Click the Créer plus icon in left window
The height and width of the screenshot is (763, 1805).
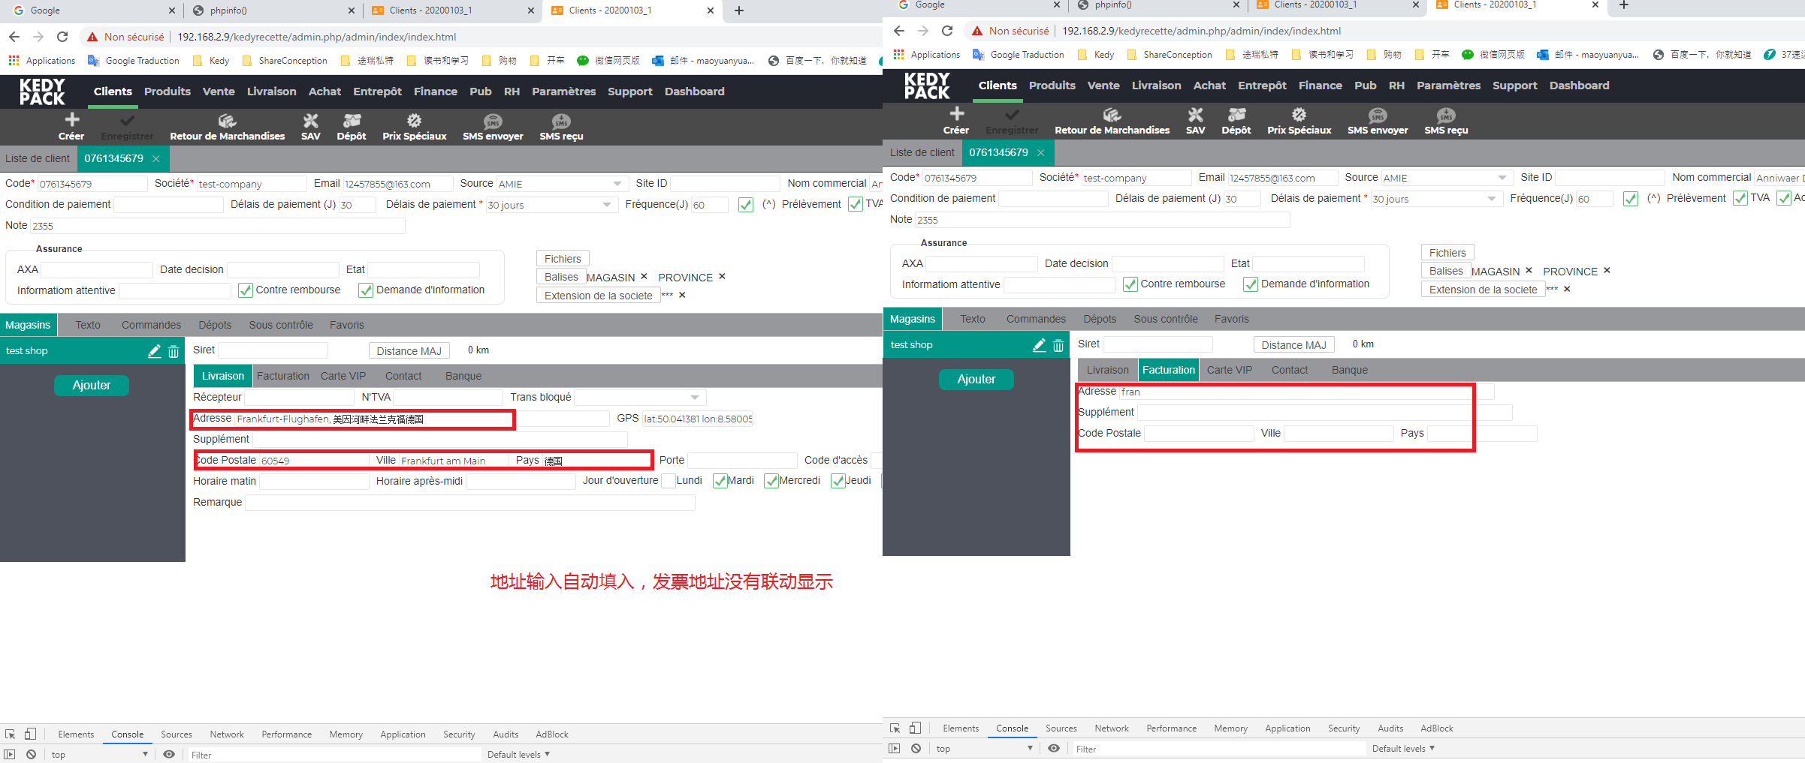point(71,120)
